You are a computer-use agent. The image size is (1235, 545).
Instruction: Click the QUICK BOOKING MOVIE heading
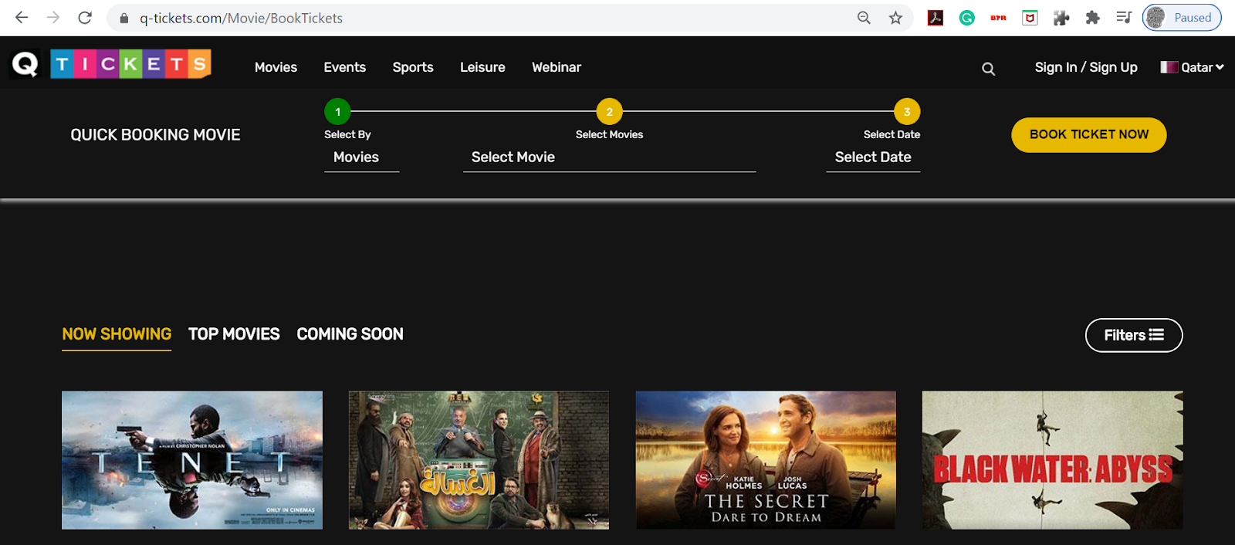pyautogui.click(x=155, y=135)
